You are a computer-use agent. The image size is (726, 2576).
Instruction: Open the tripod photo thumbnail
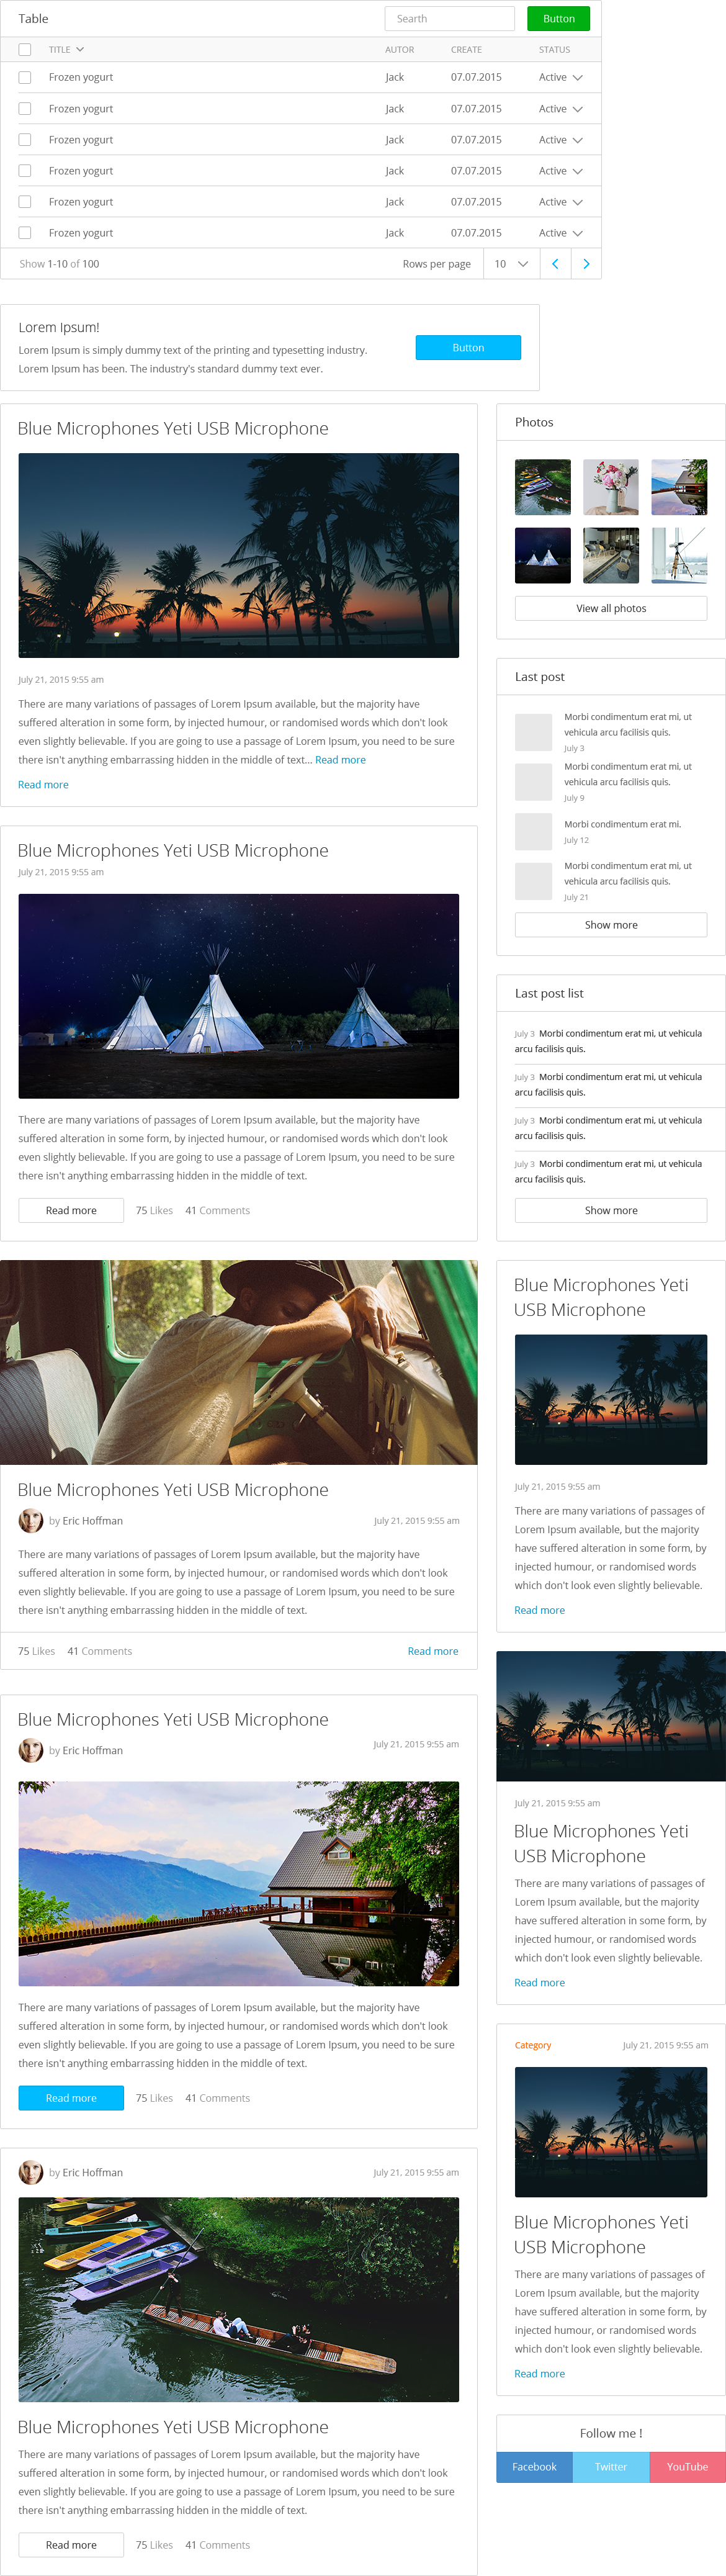679,555
